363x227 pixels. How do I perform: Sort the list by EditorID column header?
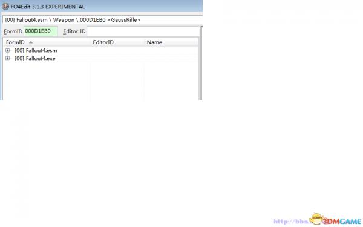click(117, 42)
